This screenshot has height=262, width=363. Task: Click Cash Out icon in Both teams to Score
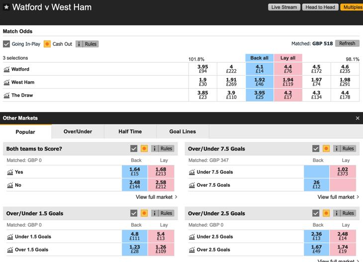pyautogui.click(x=144, y=148)
